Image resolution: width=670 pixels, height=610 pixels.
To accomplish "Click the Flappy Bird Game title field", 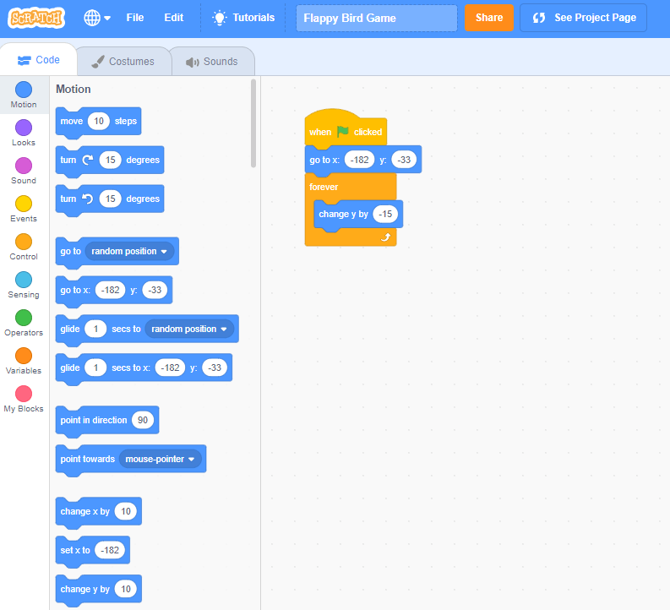I will (376, 18).
